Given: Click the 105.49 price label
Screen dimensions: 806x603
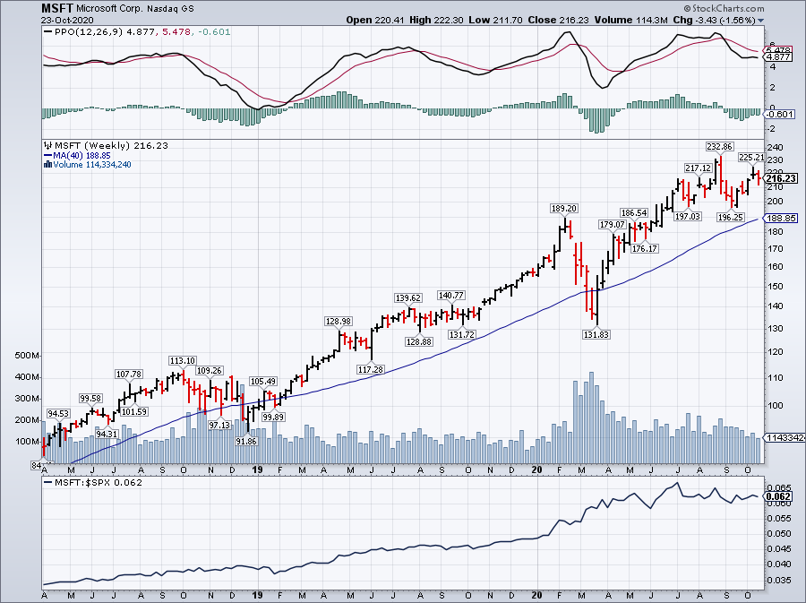Looking at the screenshot, I should (263, 382).
